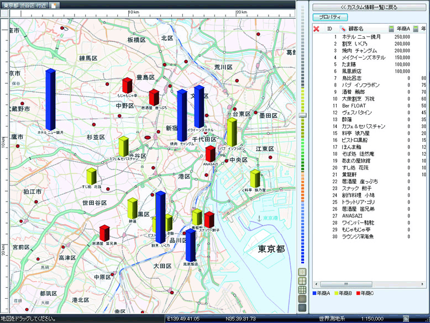This screenshot has width=430, height=323.
Task: Select the single-cross grid density icon
Action: pyautogui.click(x=302, y=272)
